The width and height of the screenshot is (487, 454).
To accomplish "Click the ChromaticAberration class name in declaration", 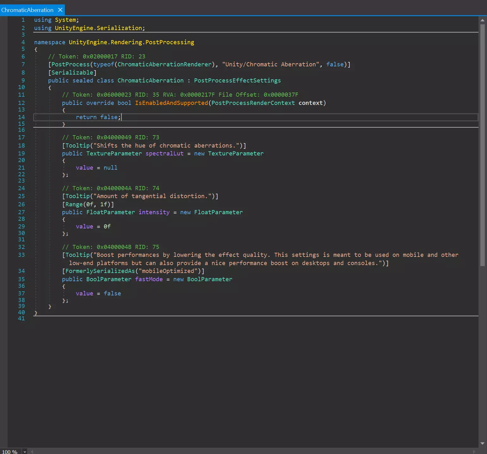I will pyautogui.click(x=151, y=81).
